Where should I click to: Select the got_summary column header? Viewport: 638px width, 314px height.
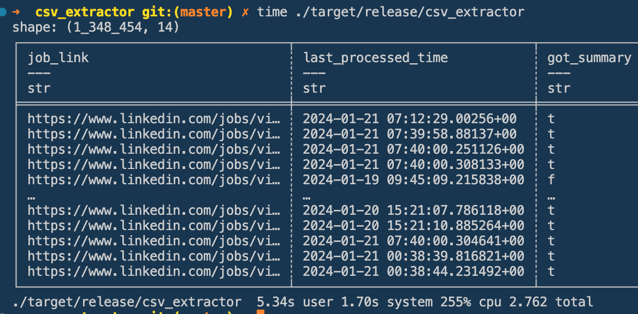[x=589, y=57]
